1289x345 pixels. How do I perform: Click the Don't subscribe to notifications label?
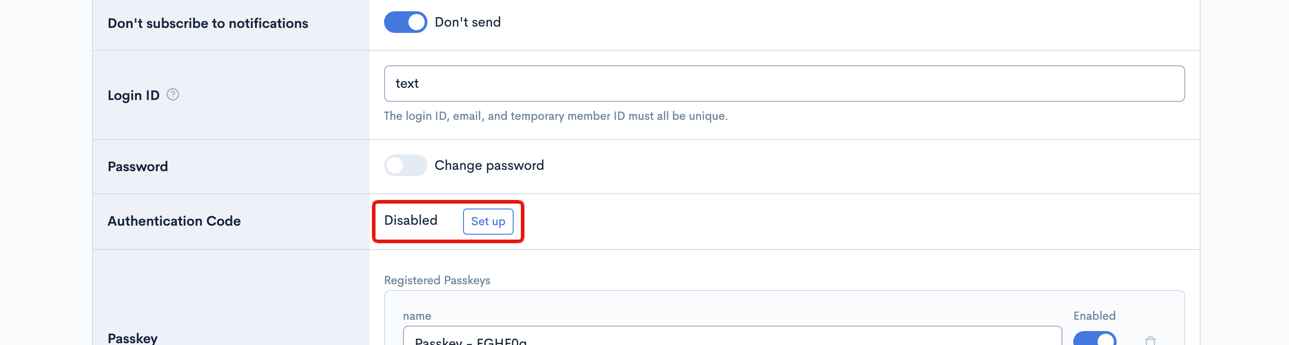209,22
